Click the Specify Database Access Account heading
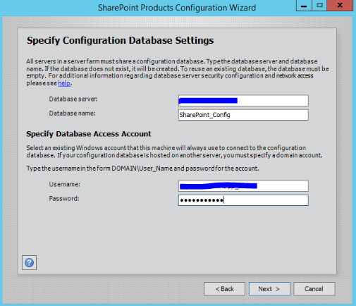The height and width of the screenshot is (306, 356). point(89,134)
